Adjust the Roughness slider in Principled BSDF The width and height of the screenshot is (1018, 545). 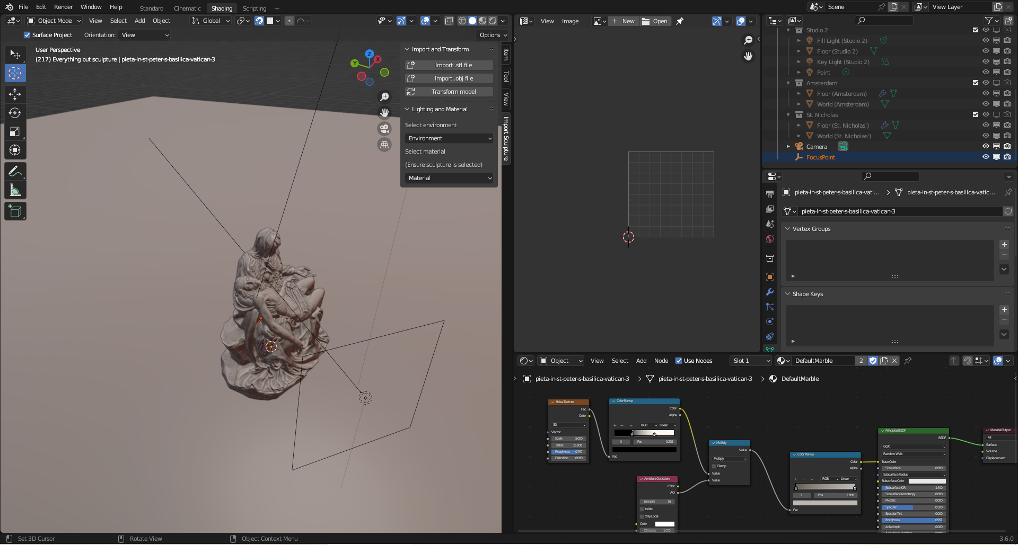914,520
